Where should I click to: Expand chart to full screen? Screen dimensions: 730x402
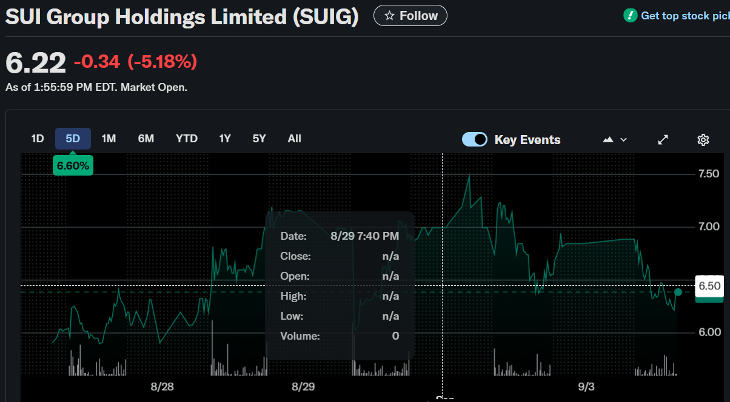[x=663, y=140]
